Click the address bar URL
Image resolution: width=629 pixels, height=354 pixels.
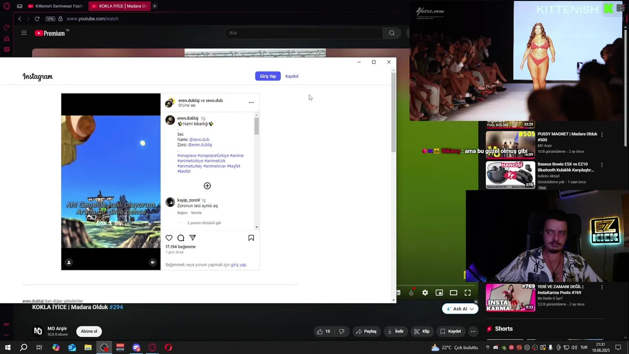point(92,19)
